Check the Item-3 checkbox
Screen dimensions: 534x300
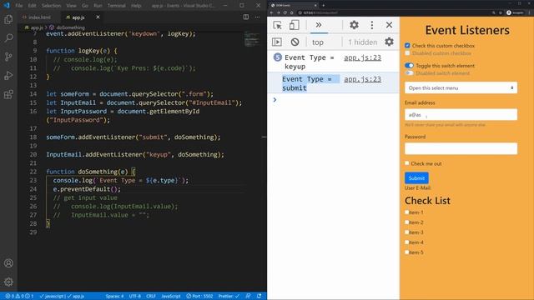[x=406, y=232]
